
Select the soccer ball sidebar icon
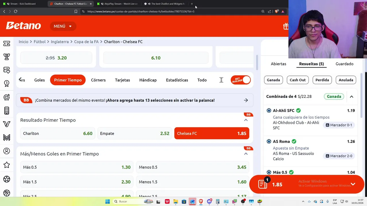7,179
